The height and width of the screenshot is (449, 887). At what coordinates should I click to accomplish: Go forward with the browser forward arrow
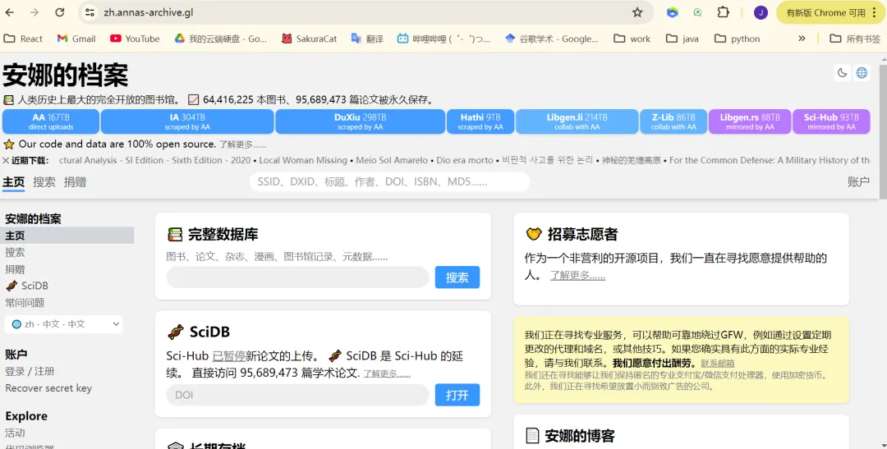point(34,12)
